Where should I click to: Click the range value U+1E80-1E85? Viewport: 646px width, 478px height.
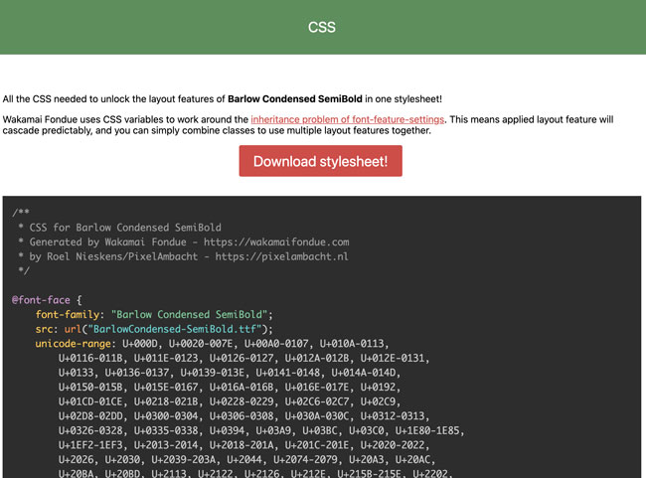point(427,430)
